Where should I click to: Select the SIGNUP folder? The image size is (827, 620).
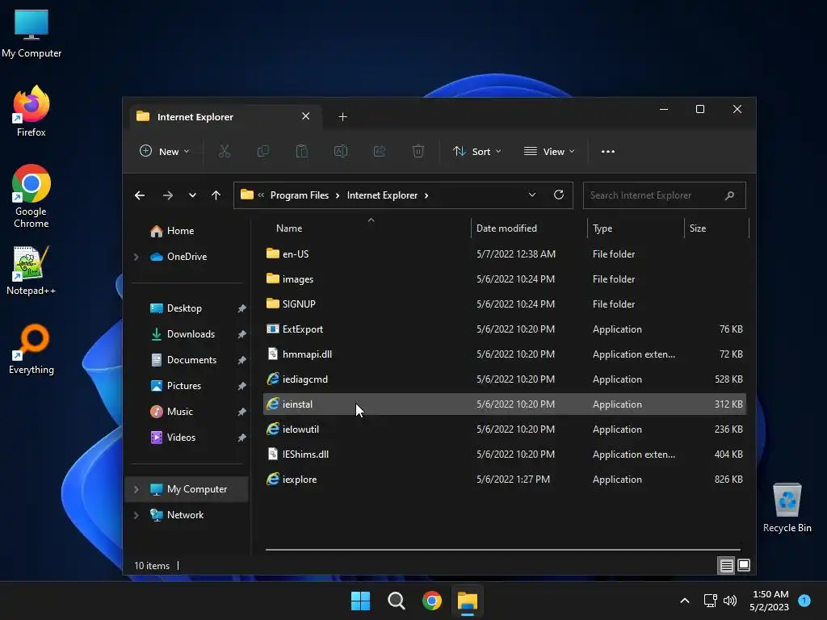(504, 304)
